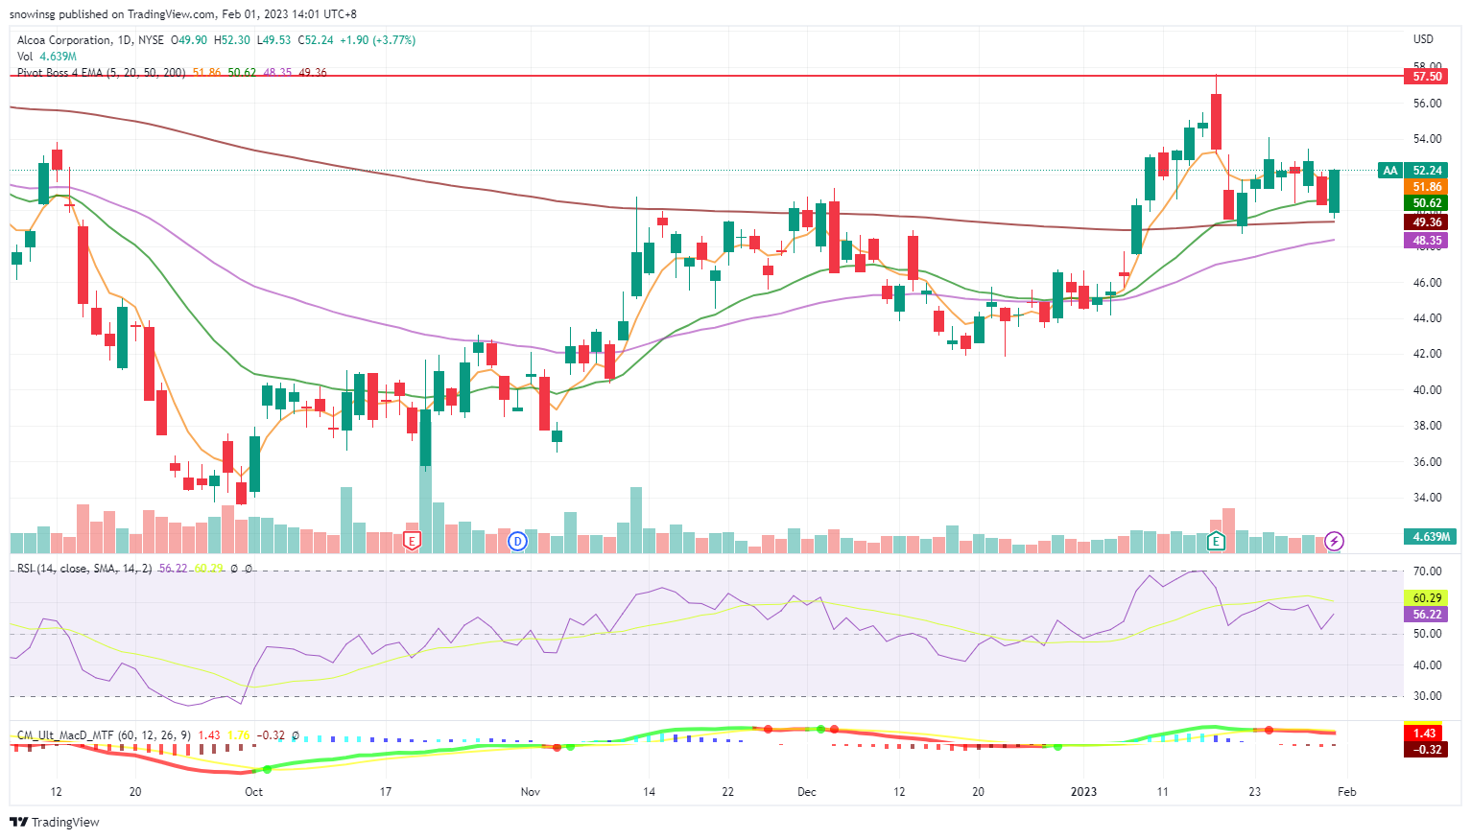
Task: Click 56.00 on the price axis
Action: pyautogui.click(x=1427, y=104)
